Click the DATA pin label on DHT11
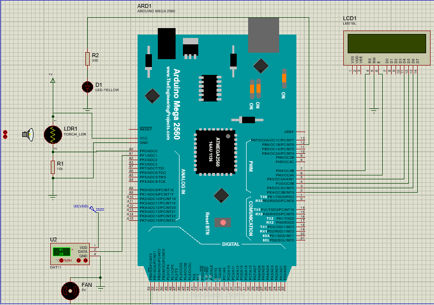This screenshot has width=434, height=305. point(83,252)
